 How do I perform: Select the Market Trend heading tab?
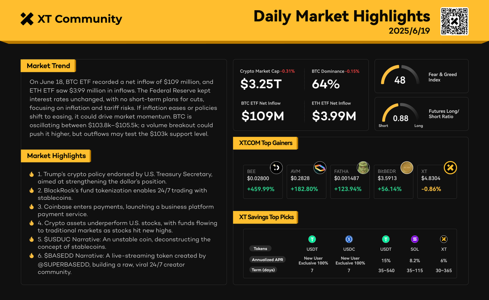click(48, 66)
